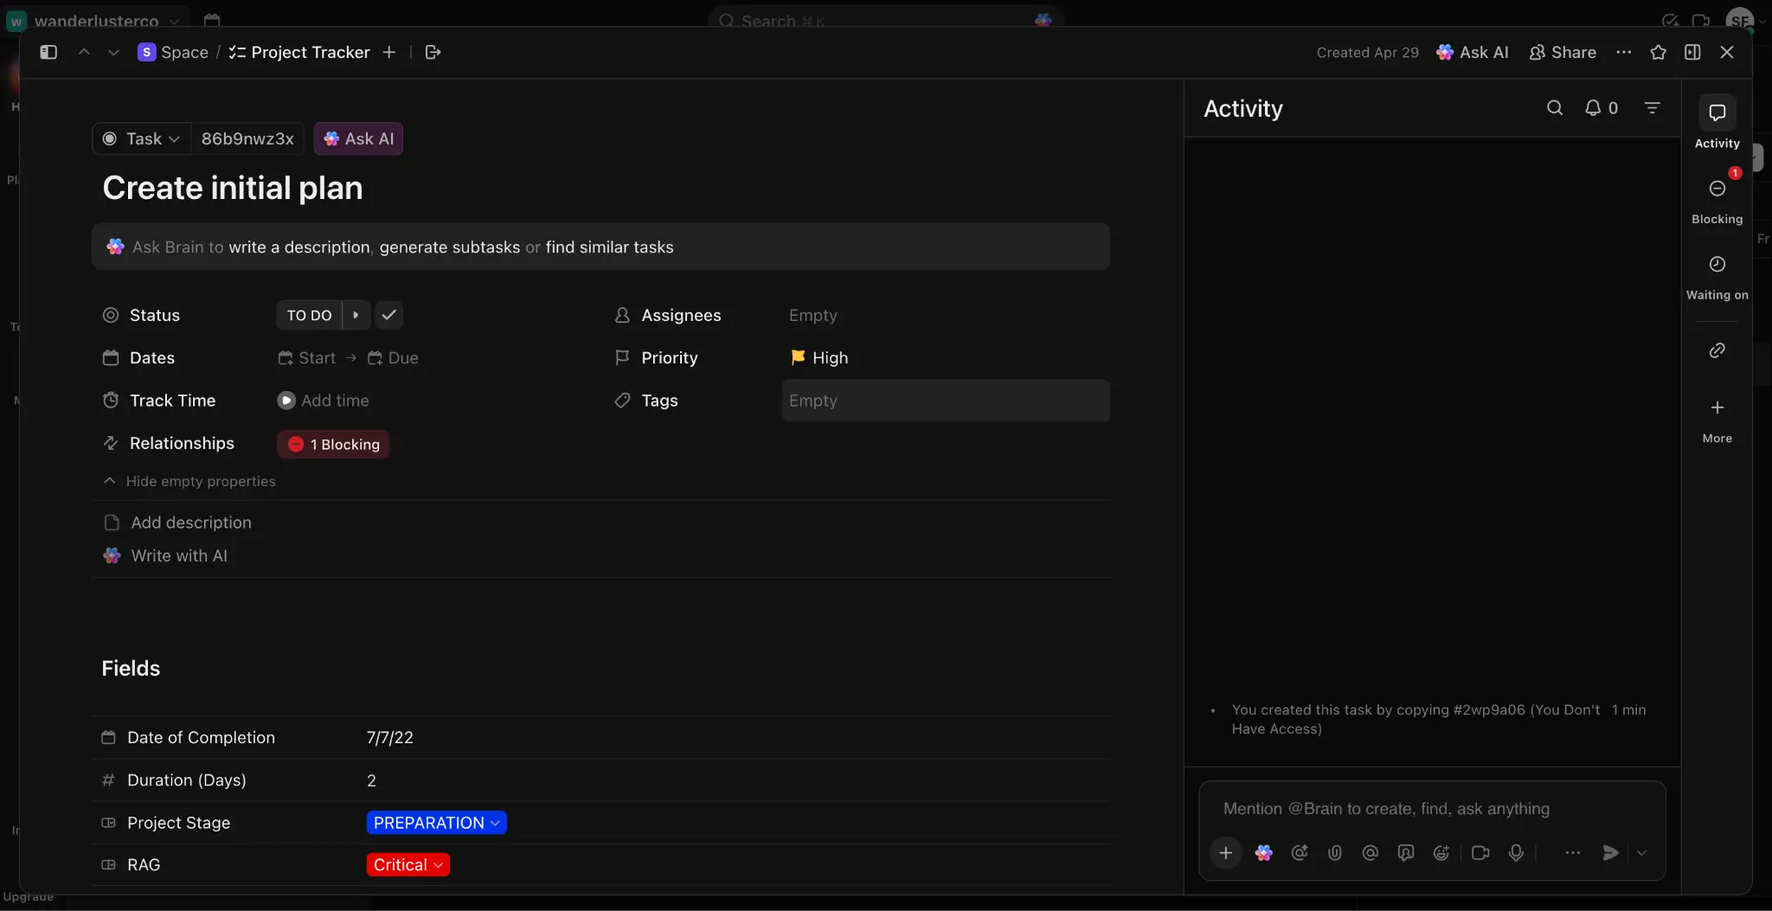This screenshot has width=1772, height=911.
Task: Open Space breadcrumb
Action: [x=173, y=52]
